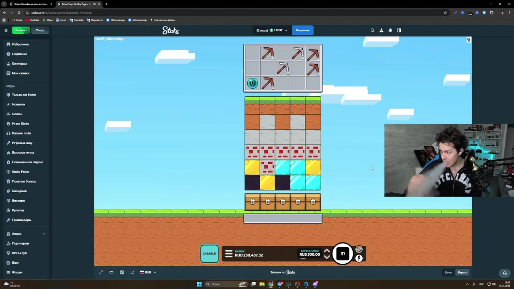Viewport: 514px width, 289px height.
Task: Open Блэкджек category
Action: [x=27, y=191]
